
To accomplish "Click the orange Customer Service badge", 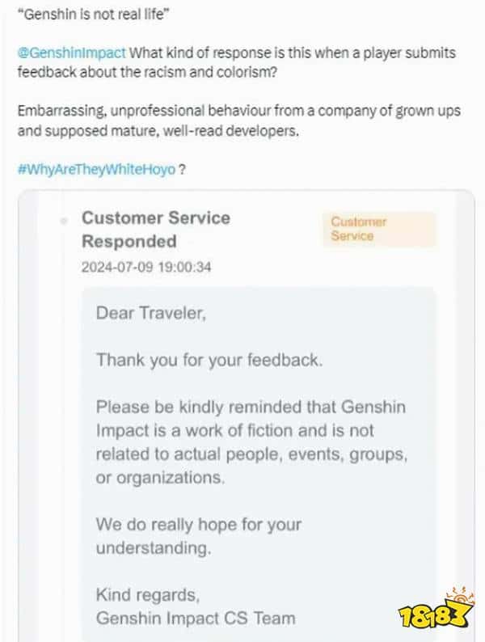I will point(380,229).
